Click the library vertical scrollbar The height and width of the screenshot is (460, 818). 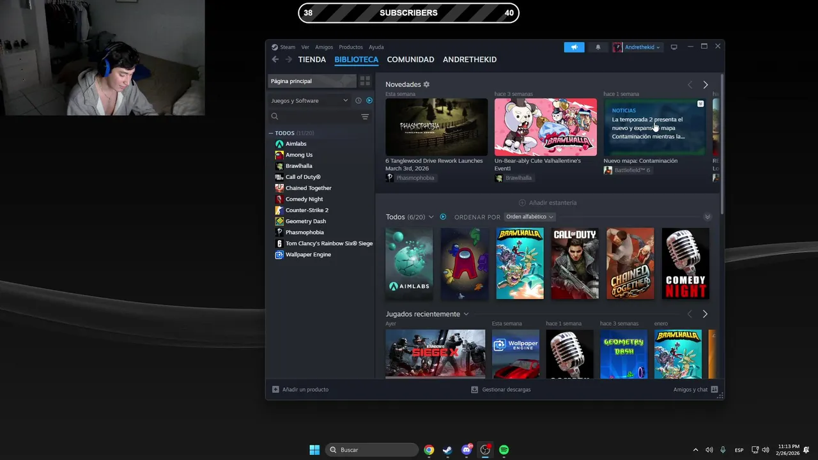click(x=722, y=144)
